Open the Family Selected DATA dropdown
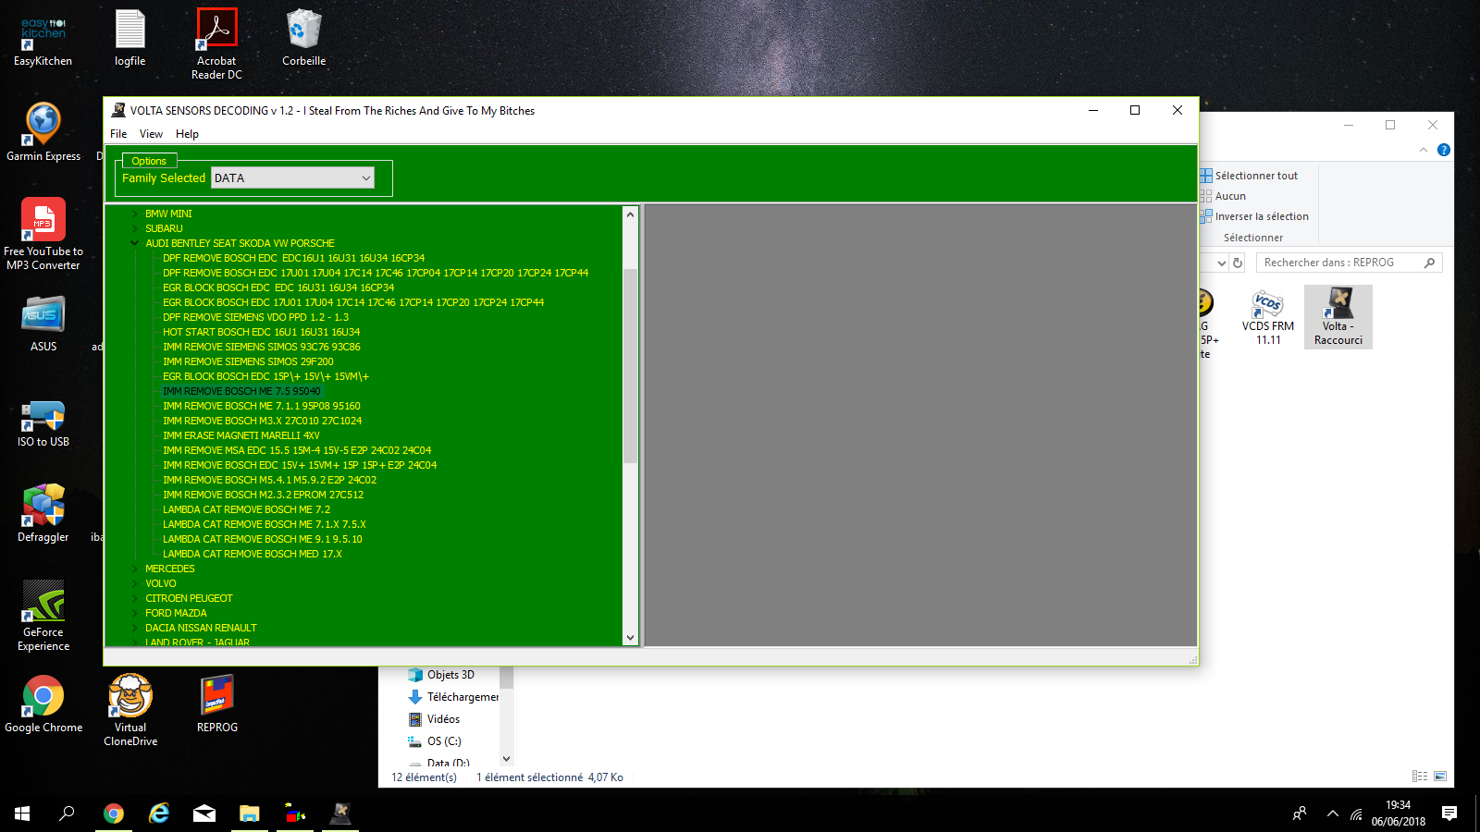Viewport: 1480px width, 832px height. pyautogui.click(x=292, y=178)
